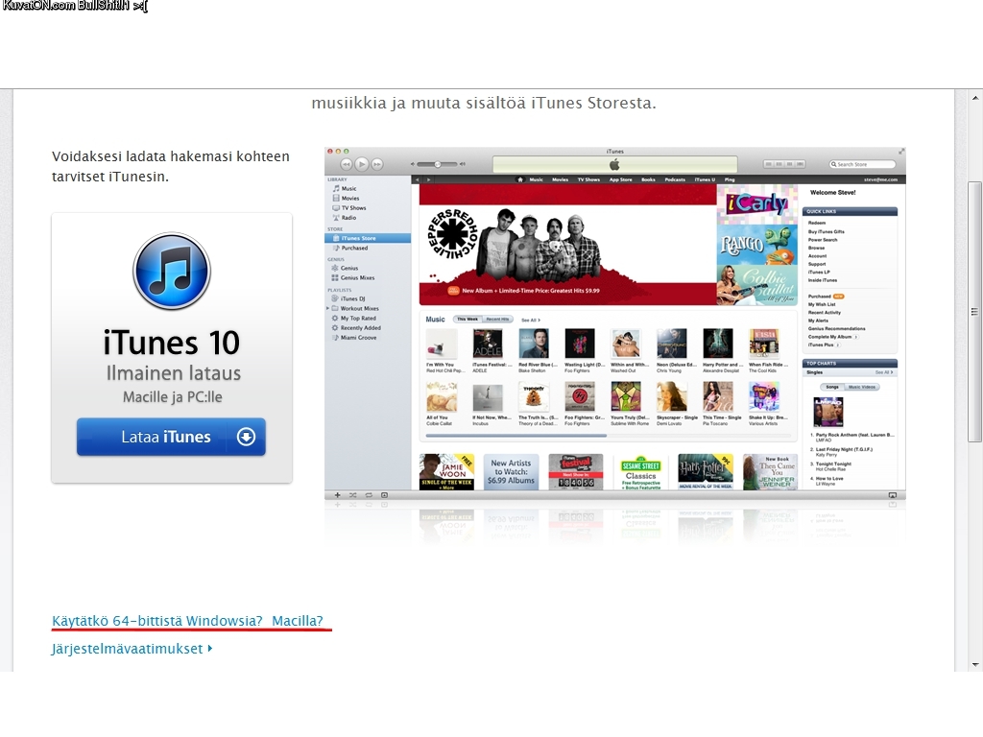The image size is (983, 737).
Task: Click the add playlist plus icon
Action: (337, 495)
